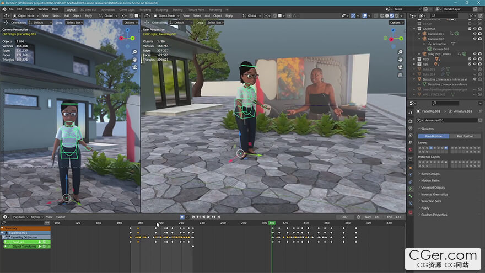Viewport: 485px width, 273px height.
Task: Select the Pose Position button
Action: click(433, 136)
